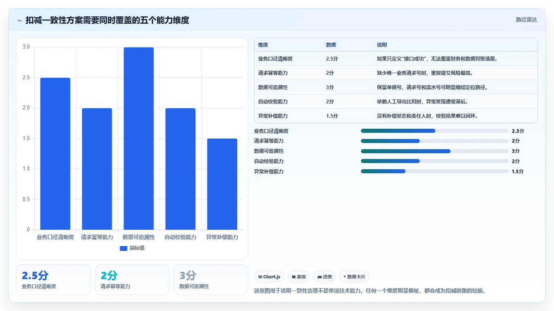Click the 进度 chip icon
The image size is (554, 311).
click(x=320, y=277)
